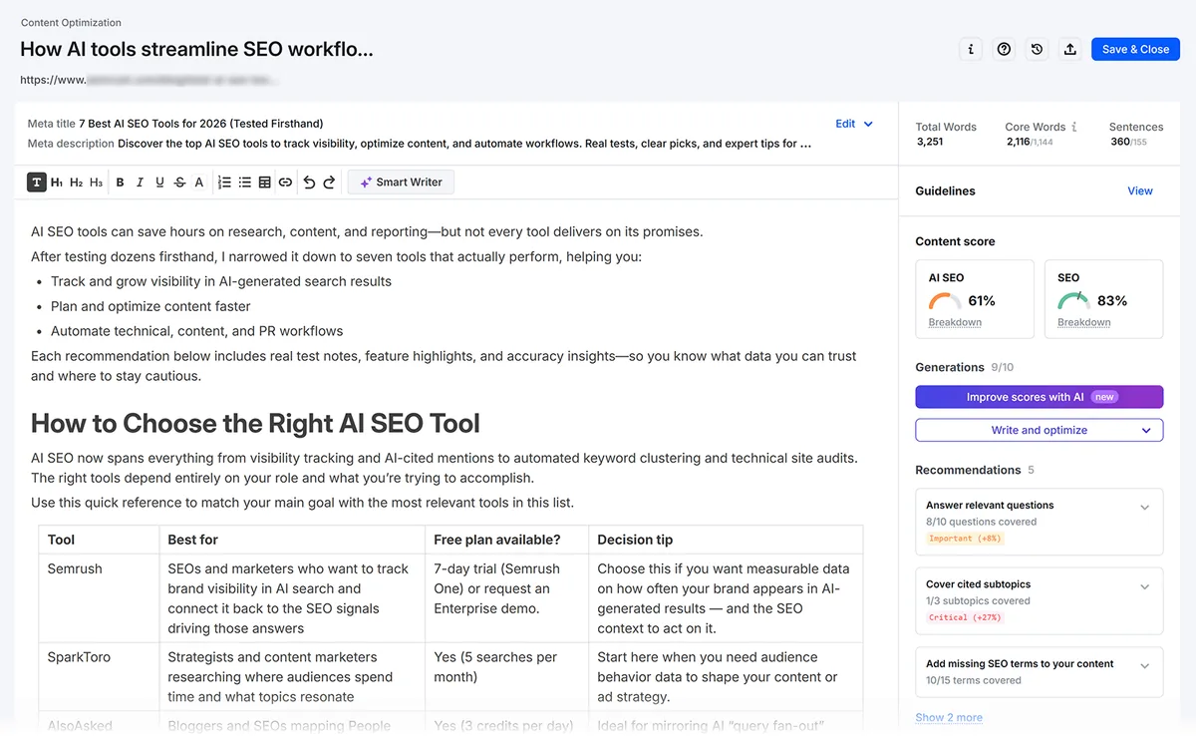1196x743 pixels.
Task: Open the text color tool
Action: coord(199,183)
